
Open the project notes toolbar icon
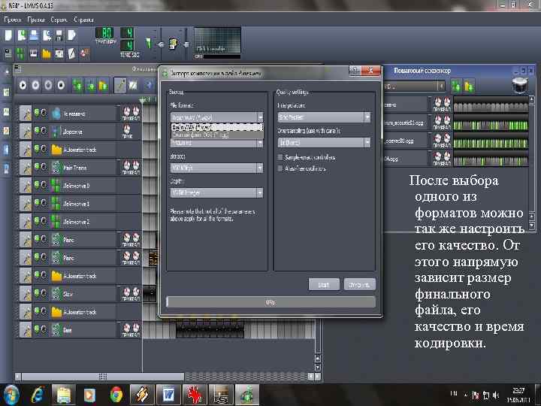pyautogui.click(x=72, y=54)
